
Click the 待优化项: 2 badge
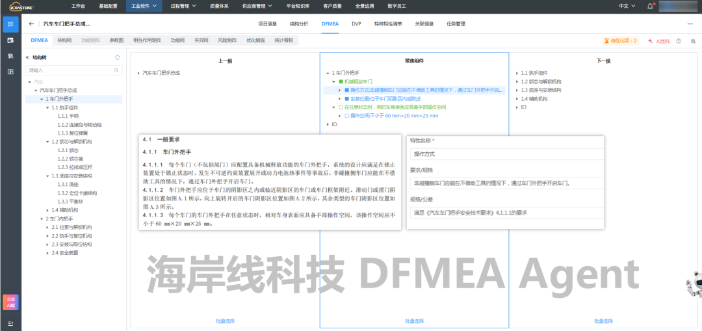(x=621, y=40)
